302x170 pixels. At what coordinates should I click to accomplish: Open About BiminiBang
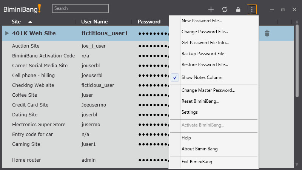200,149
